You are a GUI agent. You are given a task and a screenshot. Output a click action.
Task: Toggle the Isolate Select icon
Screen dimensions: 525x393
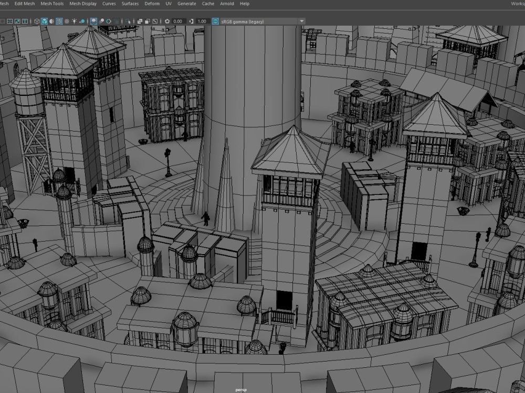128,21
